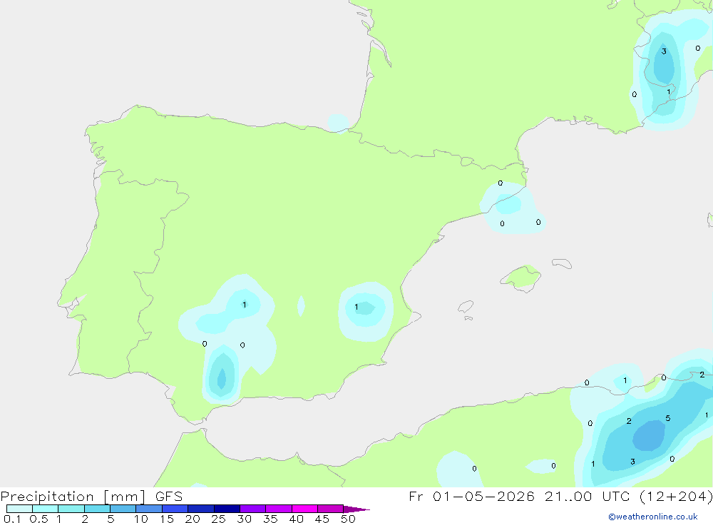The height and width of the screenshot is (523, 713).
Task: Select the 5–10 mm legend color box
Action: click(x=123, y=509)
